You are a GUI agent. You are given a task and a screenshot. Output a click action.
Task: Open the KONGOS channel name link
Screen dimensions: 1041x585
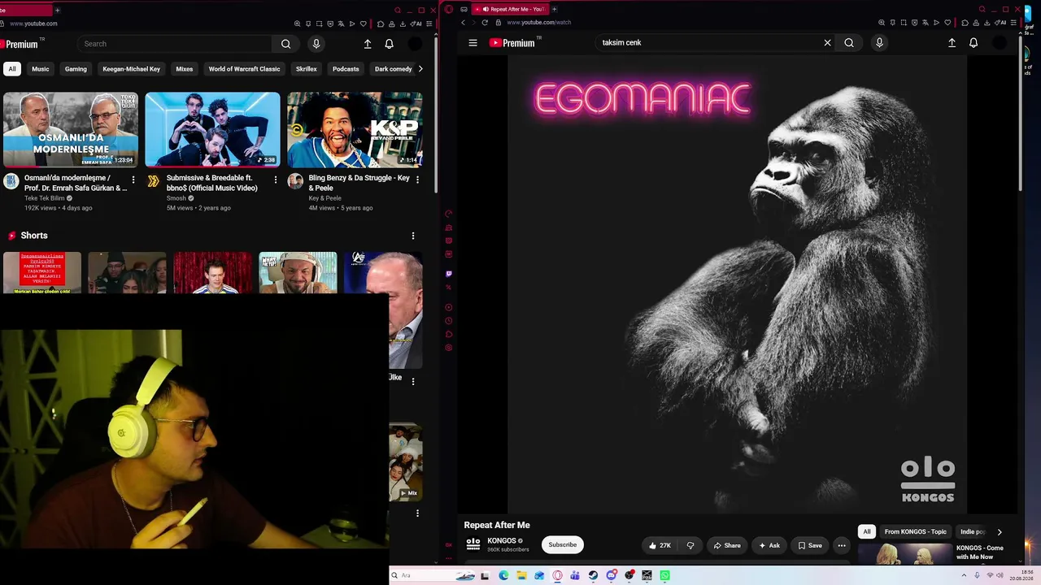tap(502, 541)
